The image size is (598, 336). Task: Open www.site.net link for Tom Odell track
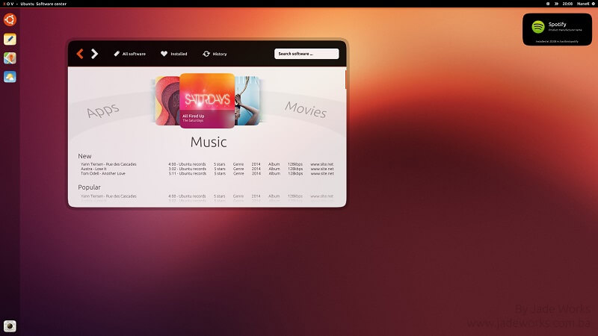coord(322,173)
